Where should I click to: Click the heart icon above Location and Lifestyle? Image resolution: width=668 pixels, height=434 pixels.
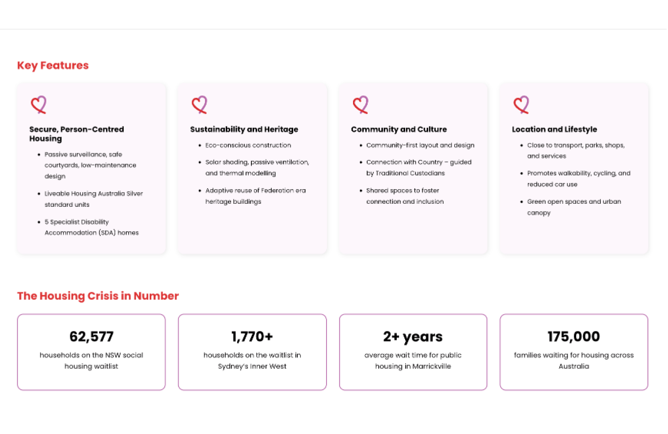pyautogui.click(x=521, y=105)
